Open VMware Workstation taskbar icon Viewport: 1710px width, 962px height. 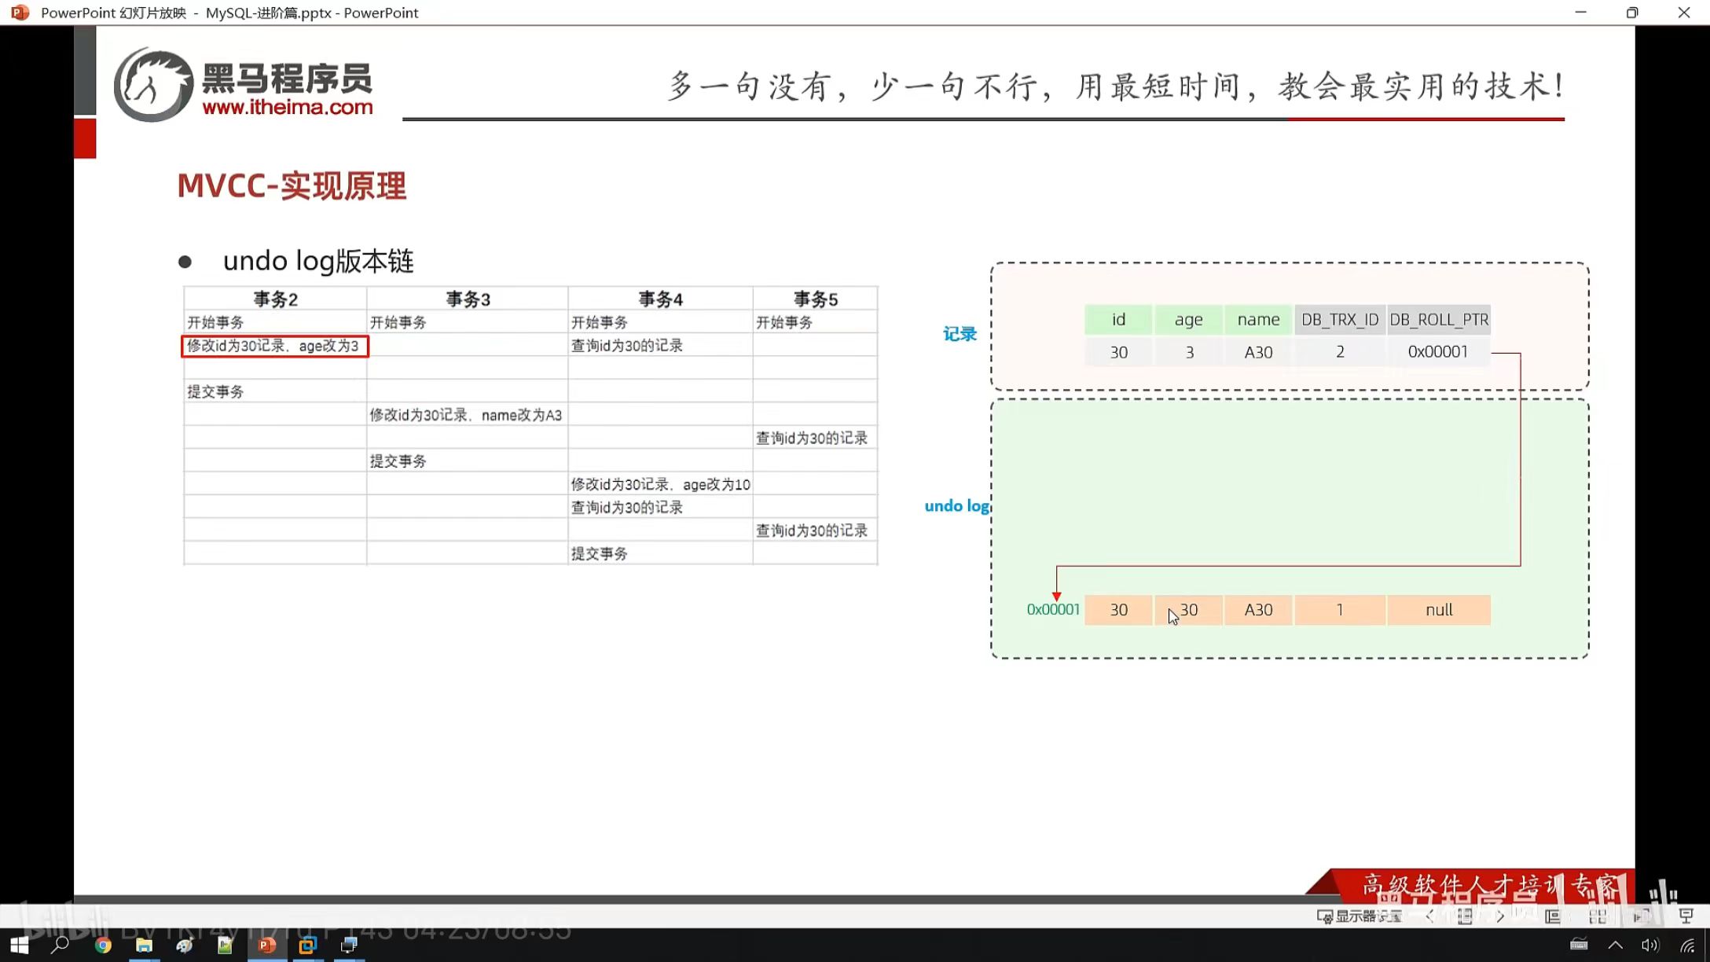click(308, 945)
